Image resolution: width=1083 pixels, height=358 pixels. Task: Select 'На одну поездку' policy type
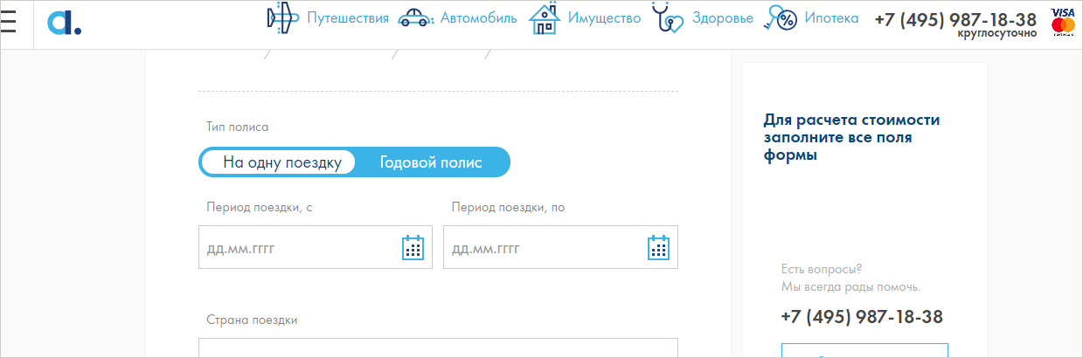pyautogui.click(x=281, y=162)
